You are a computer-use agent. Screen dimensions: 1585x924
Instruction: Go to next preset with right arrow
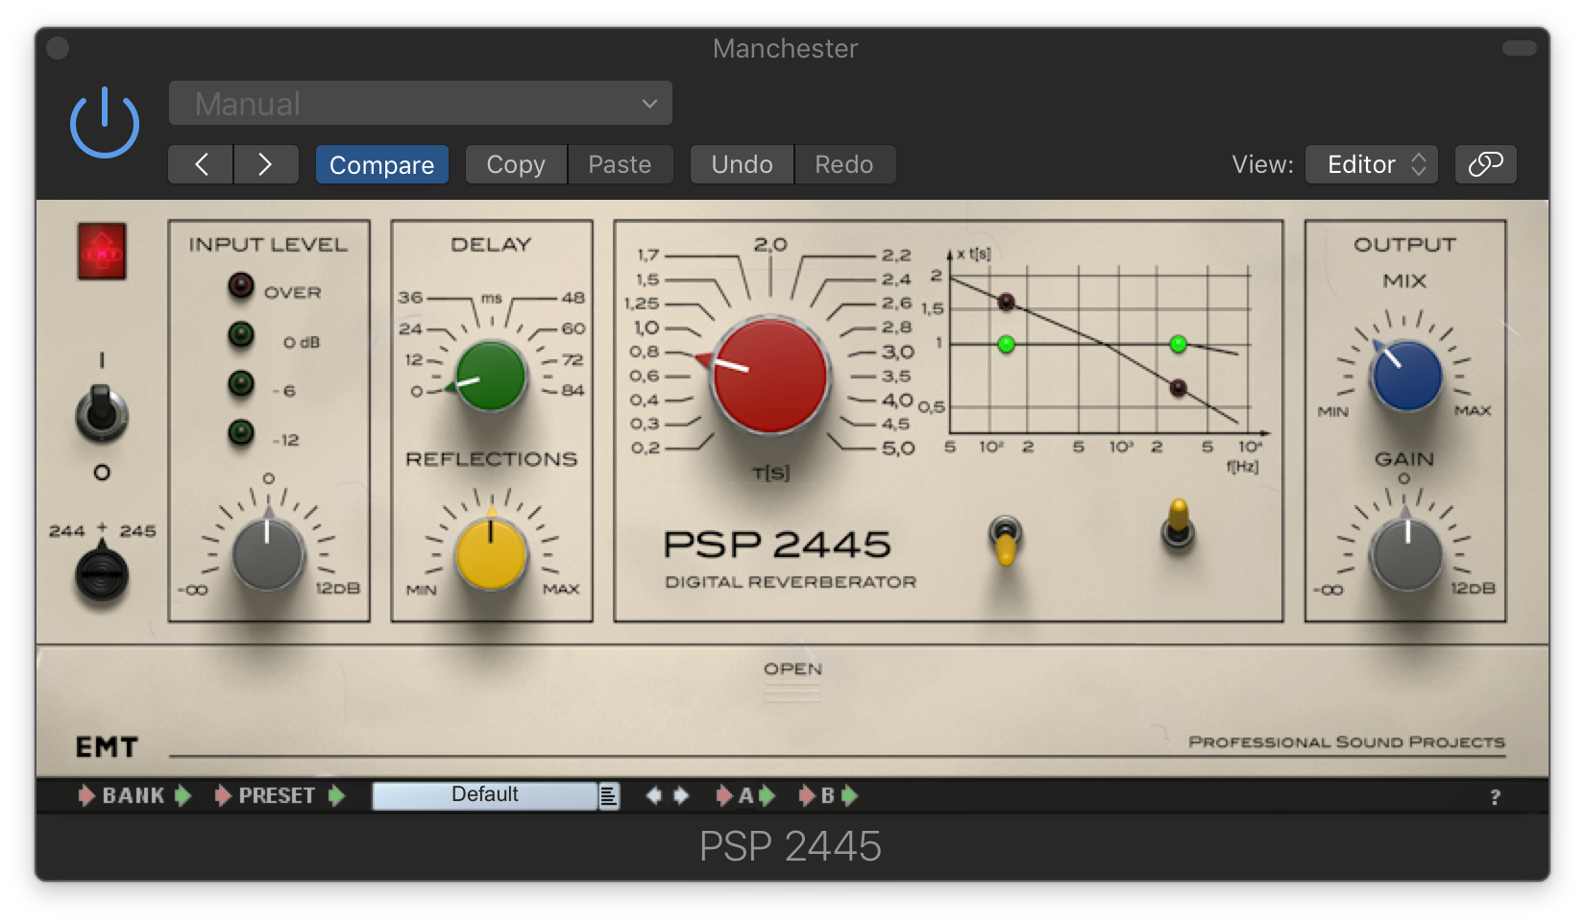click(265, 164)
